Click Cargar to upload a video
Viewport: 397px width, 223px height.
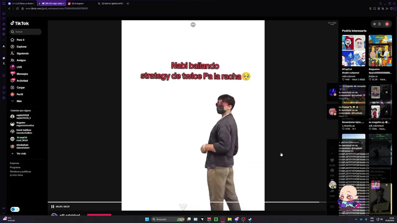pyautogui.click(x=20, y=88)
